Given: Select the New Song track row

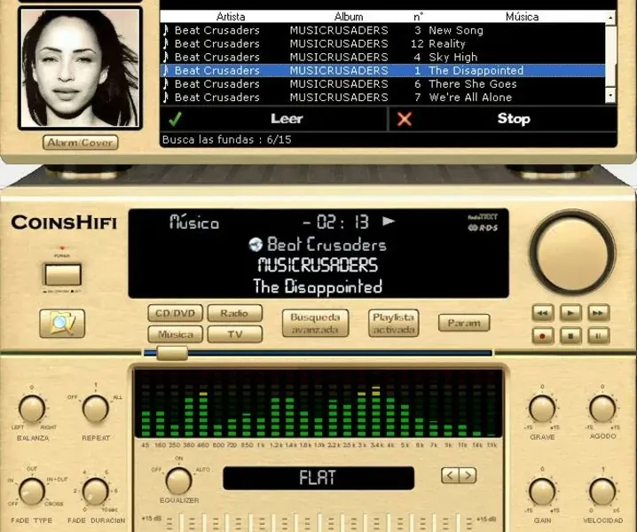Looking at the screenshot, I should (x=382, y=30).
